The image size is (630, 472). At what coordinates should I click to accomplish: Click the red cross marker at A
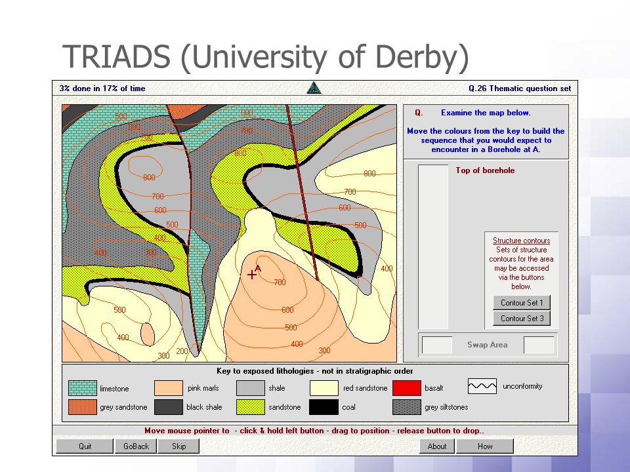point(252,275)
